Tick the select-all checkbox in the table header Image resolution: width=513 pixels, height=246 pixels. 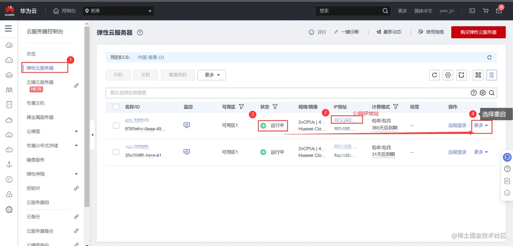[x=116, y=107]
